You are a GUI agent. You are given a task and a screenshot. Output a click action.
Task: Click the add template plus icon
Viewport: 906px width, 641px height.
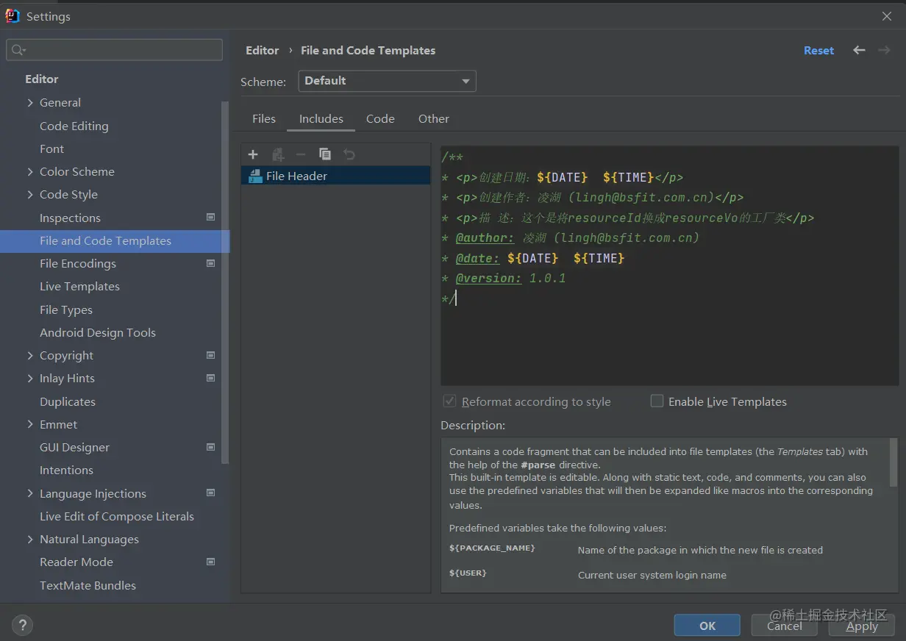click(x=253, y=154)
